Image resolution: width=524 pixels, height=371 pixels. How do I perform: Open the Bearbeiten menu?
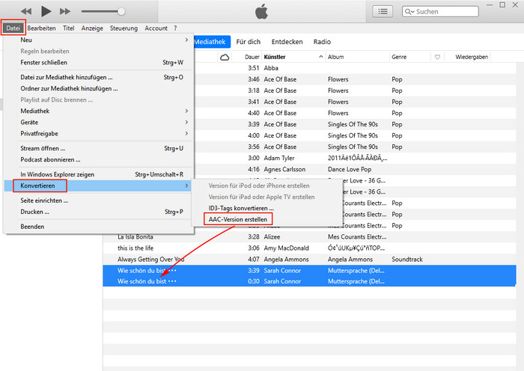click(41, 28)
